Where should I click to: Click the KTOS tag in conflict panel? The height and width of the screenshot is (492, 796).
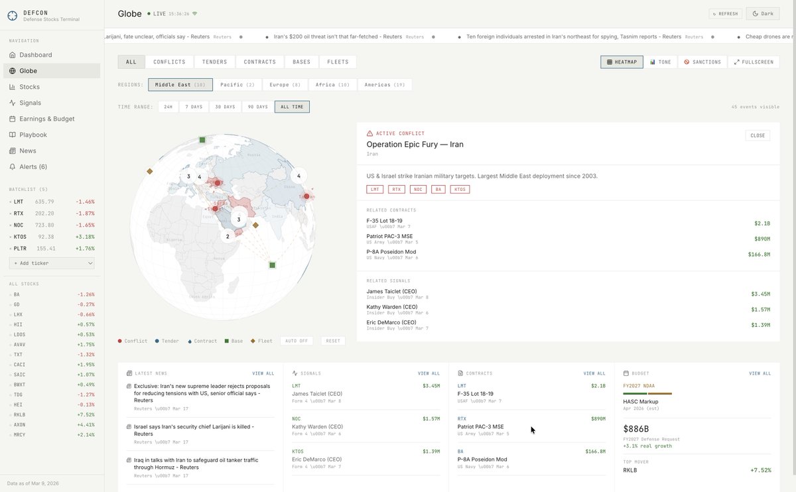click(x=460, y=190)
